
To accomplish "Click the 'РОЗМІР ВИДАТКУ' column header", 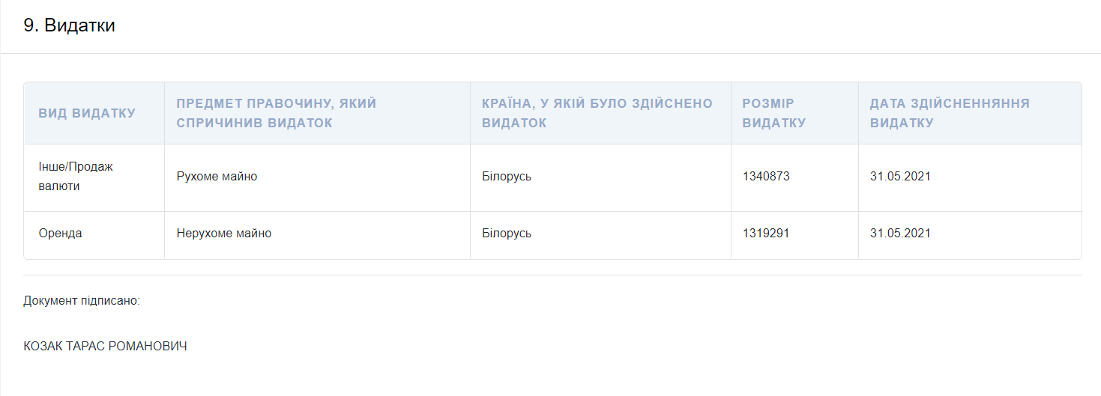I will [x=774, y=113].
